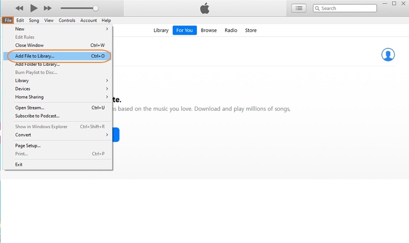Open the View menu

tap(49, 20)
